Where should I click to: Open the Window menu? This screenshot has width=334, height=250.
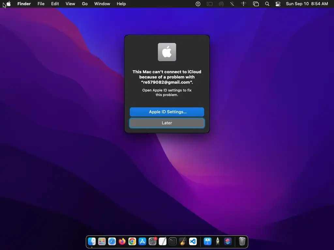pyautogui.click(x=102, y=4)
